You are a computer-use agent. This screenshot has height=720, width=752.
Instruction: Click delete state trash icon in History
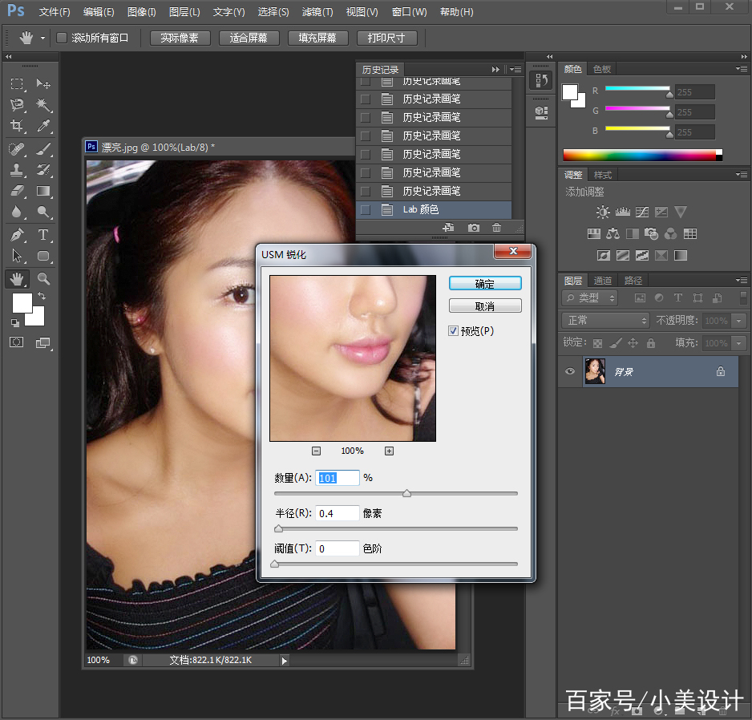[497, 229]
